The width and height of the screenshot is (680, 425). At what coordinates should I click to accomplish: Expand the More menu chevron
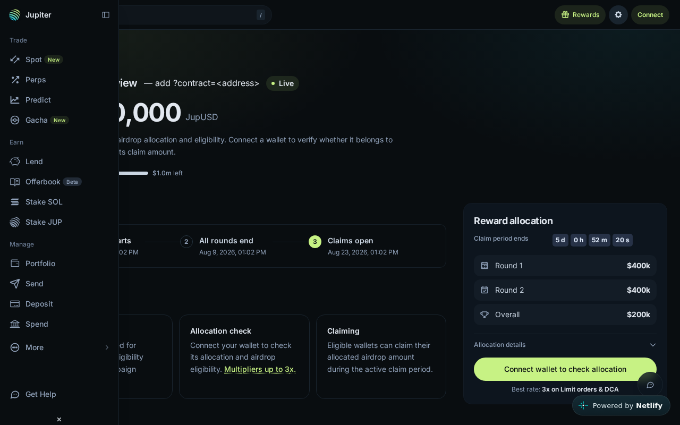click(107, 347)
